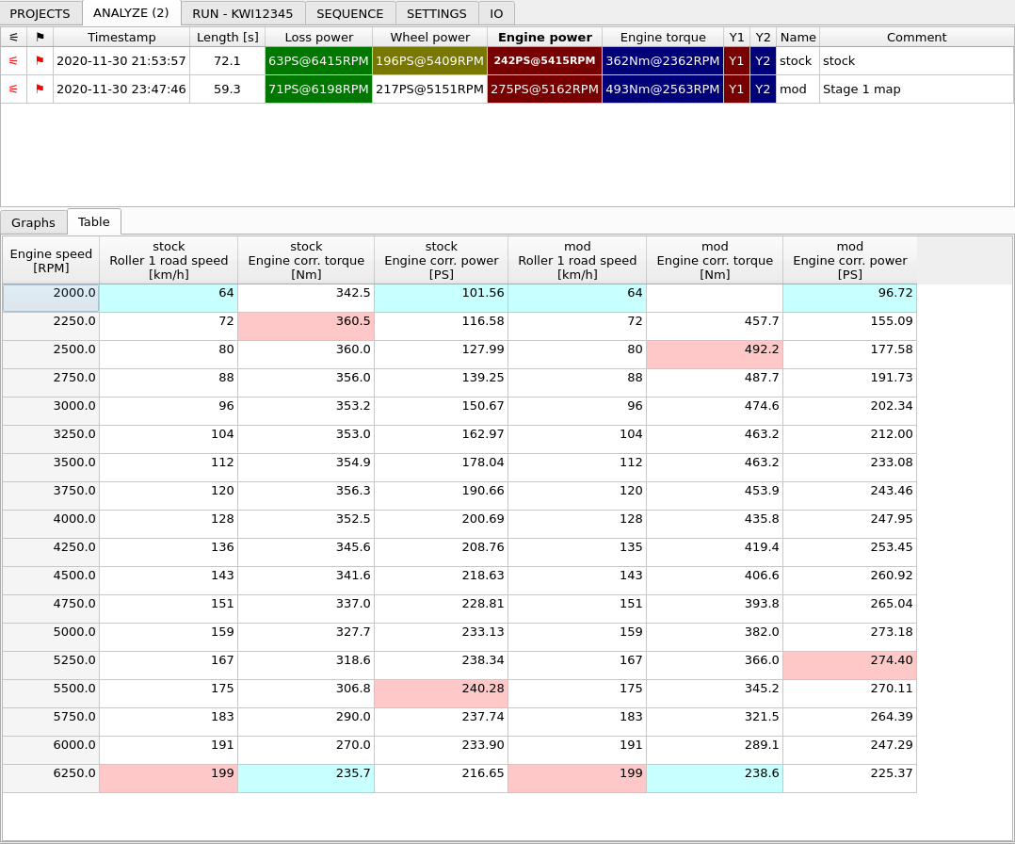
Task: Open the RUN - KWI12345 tab
Action: click(243, 13)
